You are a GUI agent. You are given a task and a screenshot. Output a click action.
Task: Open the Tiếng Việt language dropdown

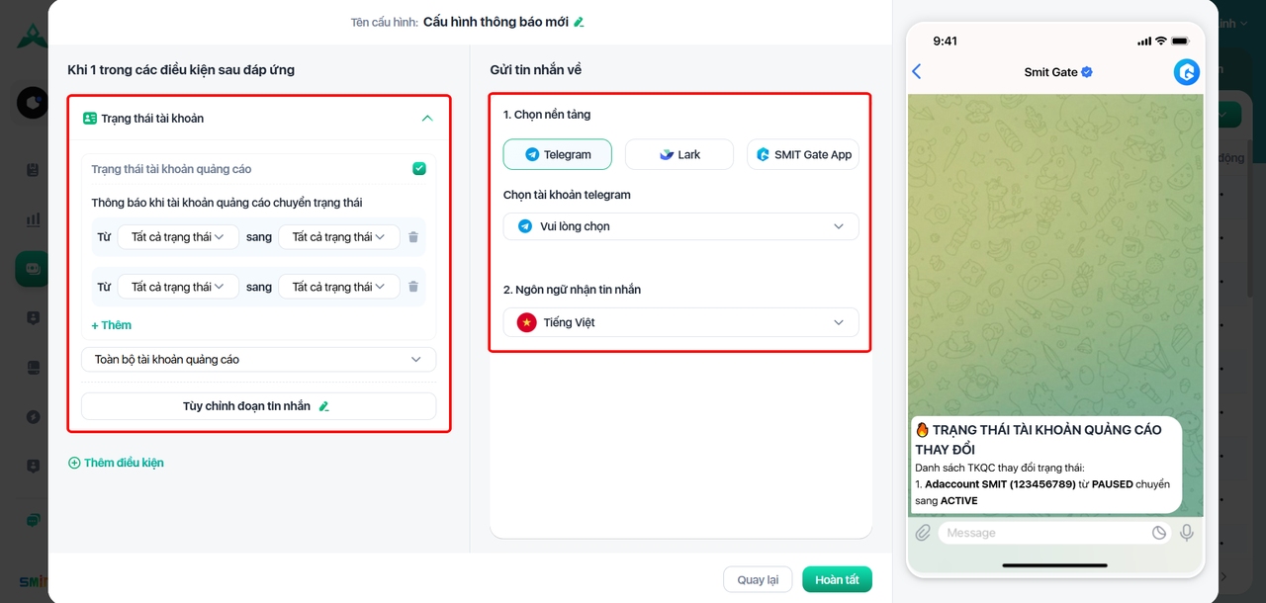[x=680, y=322]
